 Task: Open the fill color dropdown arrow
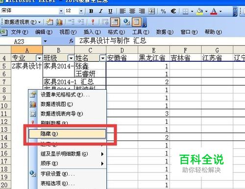click(x=206, y=11)
